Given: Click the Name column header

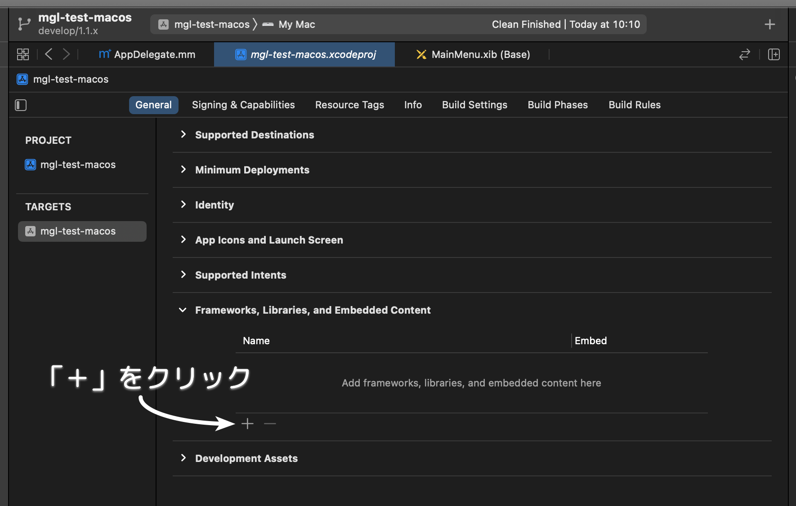Looking at the screenshot, I should (256, 341).
